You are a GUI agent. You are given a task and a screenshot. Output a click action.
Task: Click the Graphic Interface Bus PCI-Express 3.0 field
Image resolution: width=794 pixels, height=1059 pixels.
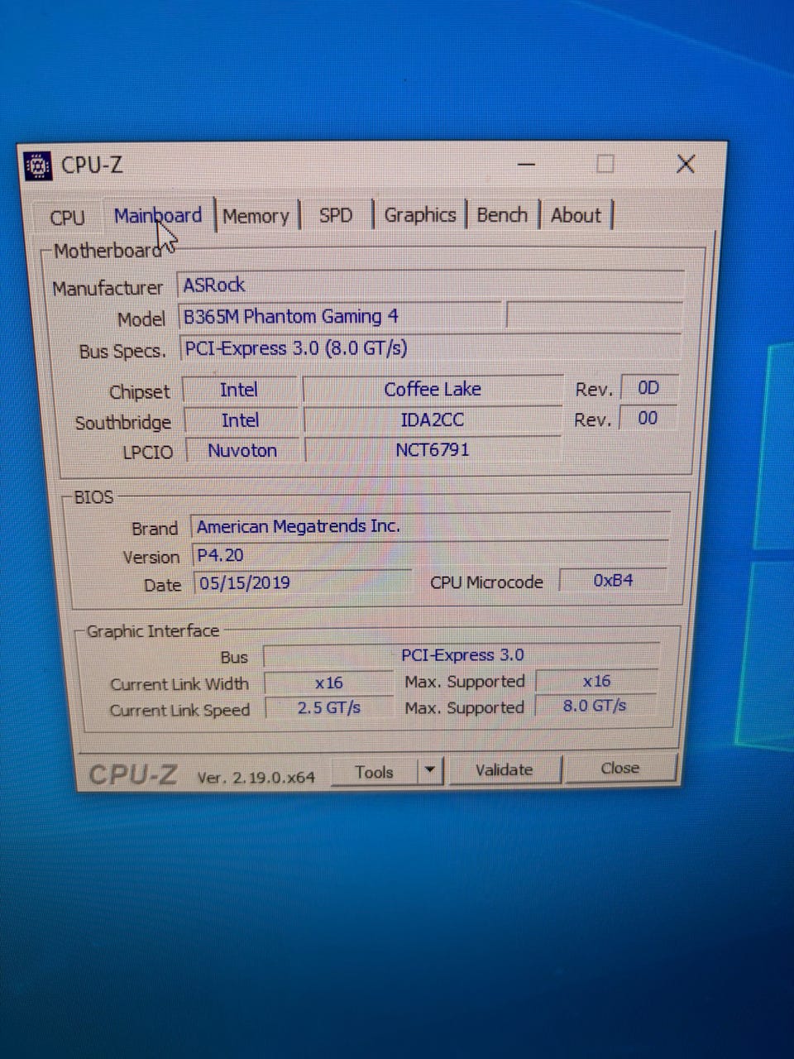click(x=462, y=655)
